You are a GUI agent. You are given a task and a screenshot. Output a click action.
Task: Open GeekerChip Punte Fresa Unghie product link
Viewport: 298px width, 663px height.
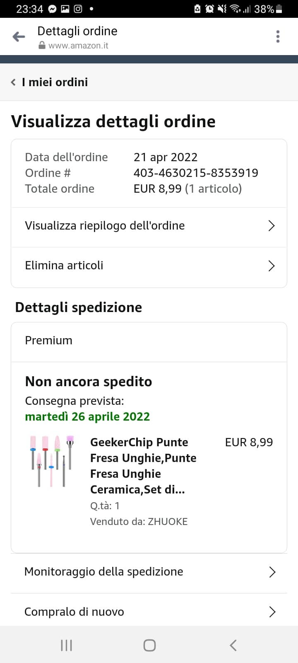[x=143, y=466]
